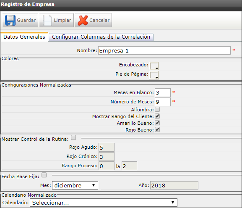Open Configurar Columnas de la Correlación tab
This screenshot has height=208, width=242.
pos(101,37)
